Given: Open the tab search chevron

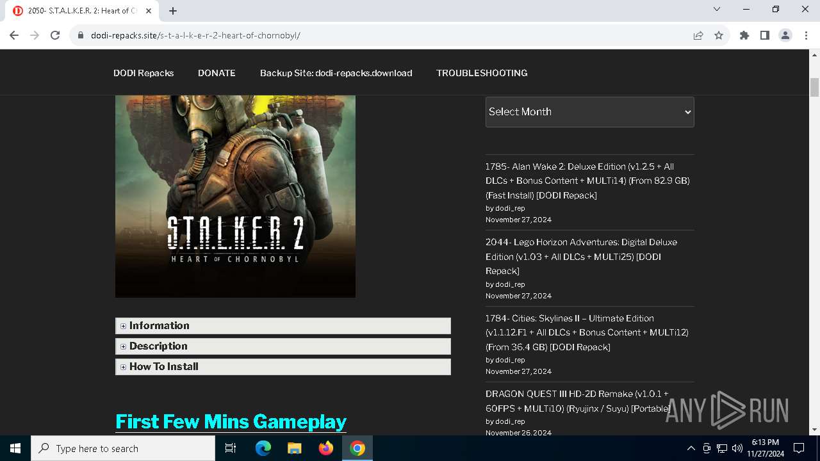Looking at the screenshot, I should click(717, 9).
